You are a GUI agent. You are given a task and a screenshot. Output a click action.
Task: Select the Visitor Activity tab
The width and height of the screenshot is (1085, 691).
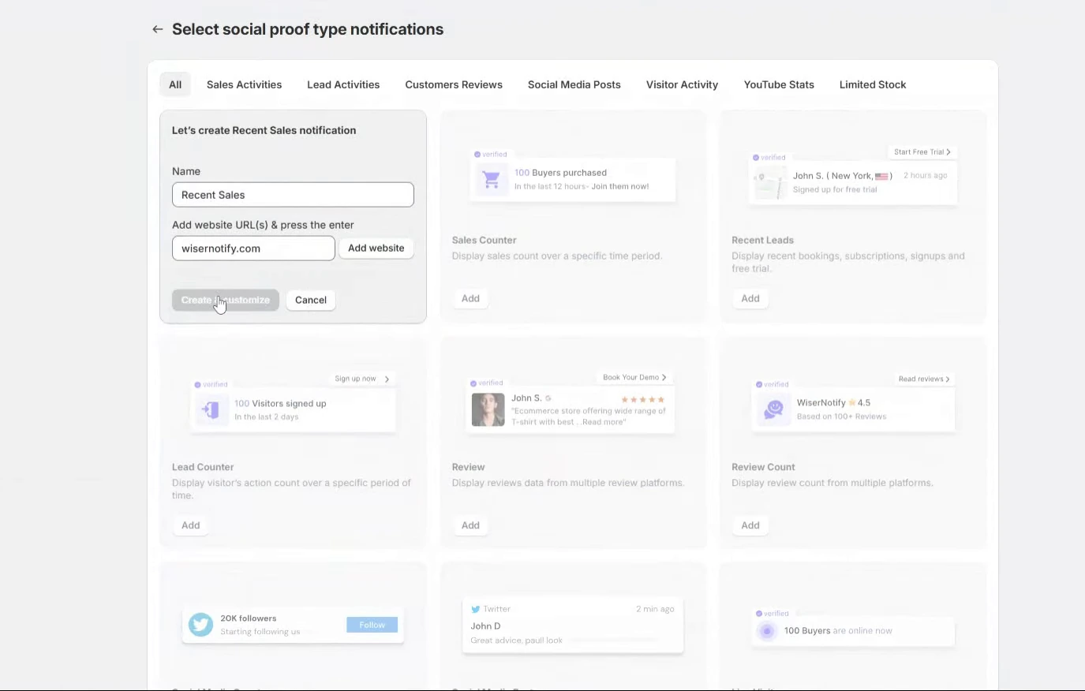click(682, 84)
